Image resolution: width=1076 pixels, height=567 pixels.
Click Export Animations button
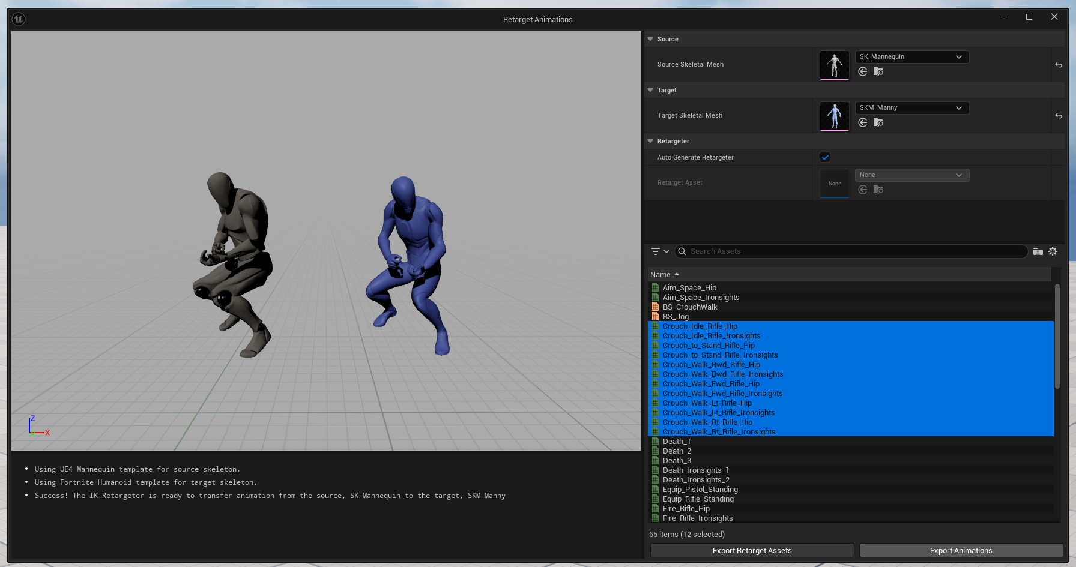click(x=961, y=550)
